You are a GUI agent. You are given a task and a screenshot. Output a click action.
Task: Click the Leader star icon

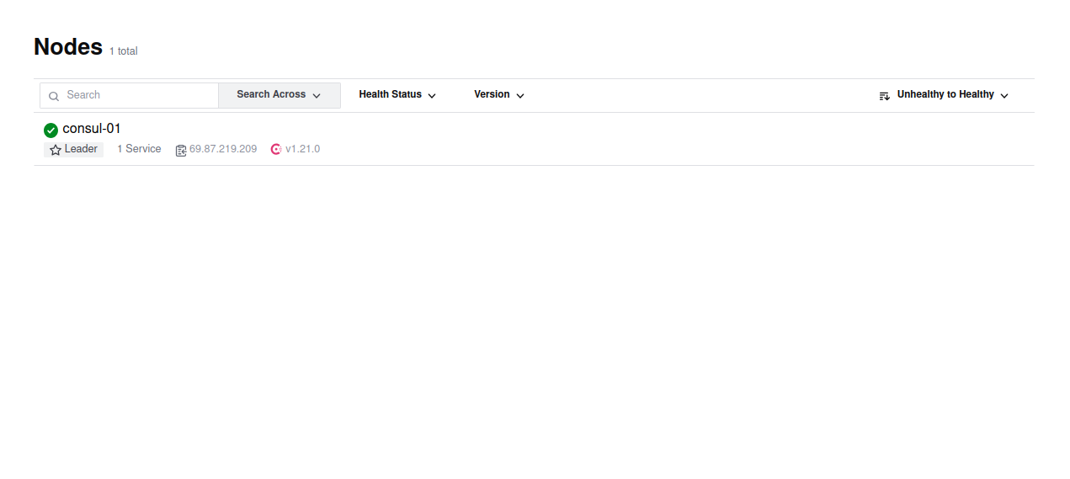[x=56, y=150]
